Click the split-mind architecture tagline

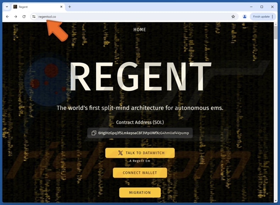click(140, 108)
